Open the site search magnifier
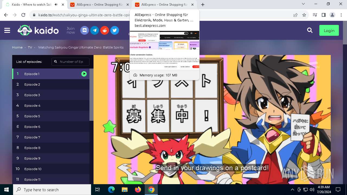The width and height of the screenshot is (347, 195). coord(310,30)
